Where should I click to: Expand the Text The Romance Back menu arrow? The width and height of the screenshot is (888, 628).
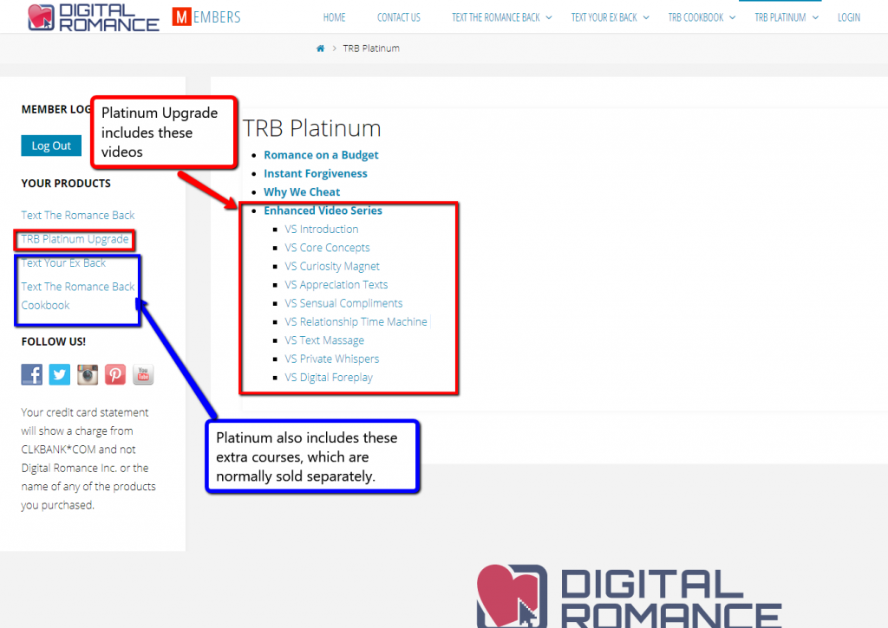[549, 17]
